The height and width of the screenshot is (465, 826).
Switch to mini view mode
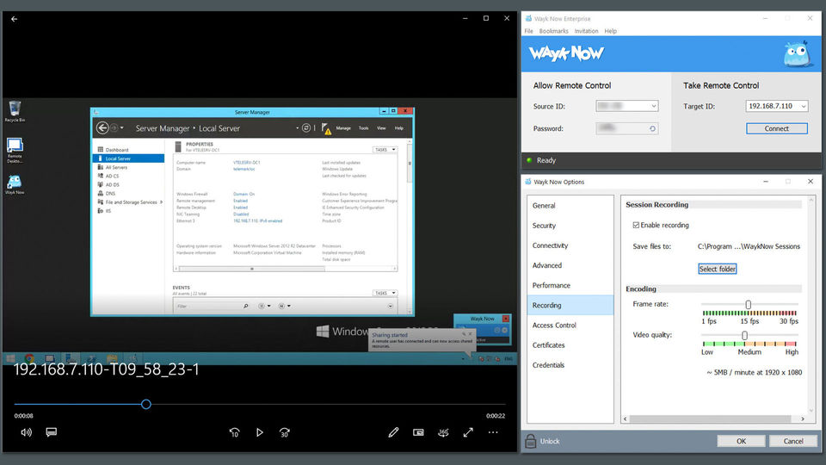(x=418, y=432)
